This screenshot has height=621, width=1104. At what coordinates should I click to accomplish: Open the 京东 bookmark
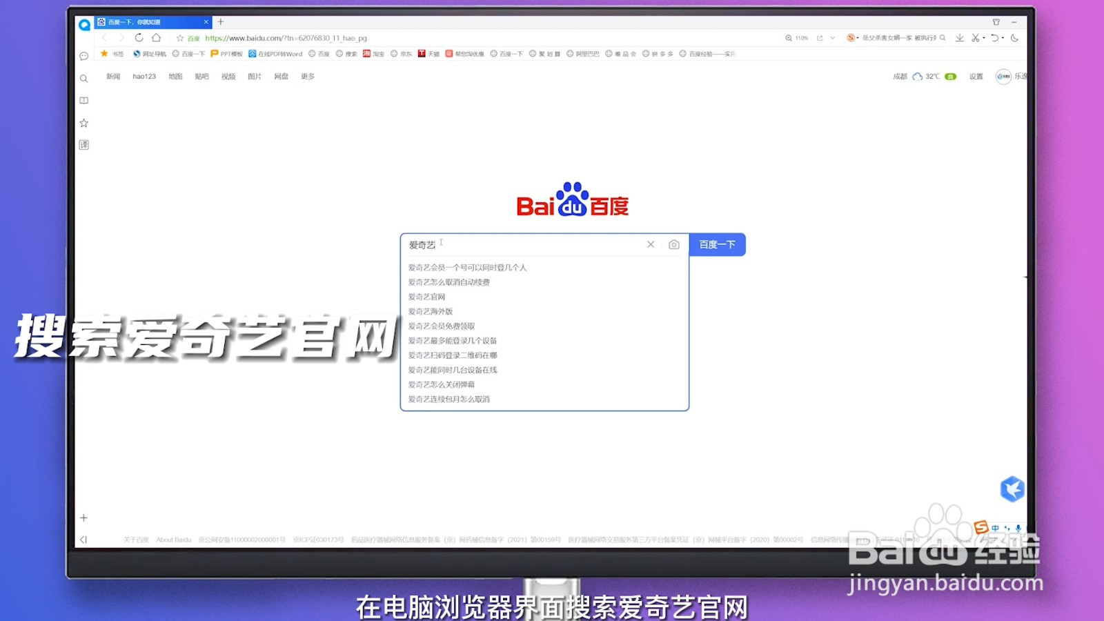click(x=401, y=54)
